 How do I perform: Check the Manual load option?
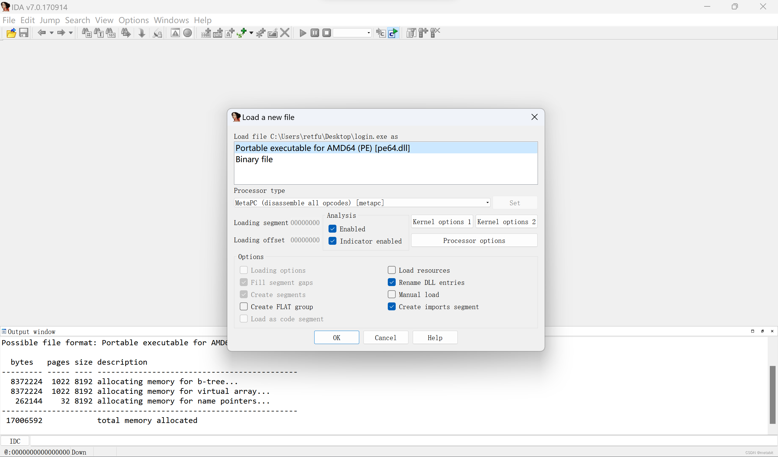tap(392, 294)
